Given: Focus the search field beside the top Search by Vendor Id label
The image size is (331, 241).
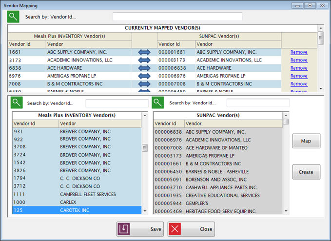Looking at the screenshot, I should pos(177,17).
